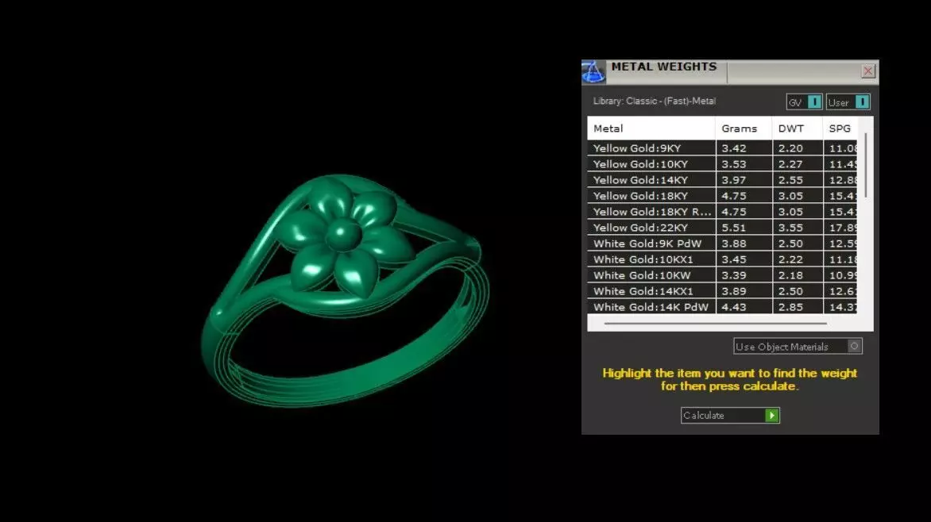The image size is (931, 522).
Task: Toggle the User library switch
Action: click(848, 102)
